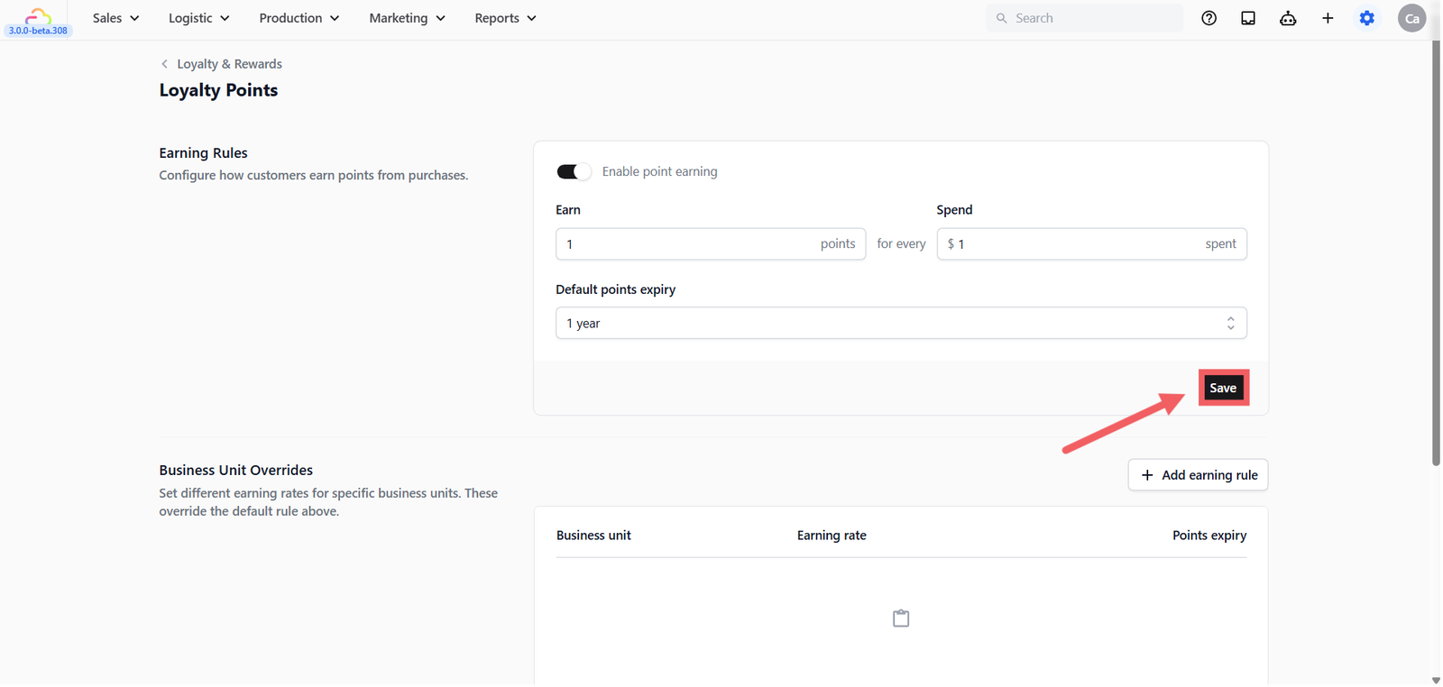Viewport: 1443px width, 687px height.
Task: Click the cloud logo in top-left corner
Action: tap(38, 15)
